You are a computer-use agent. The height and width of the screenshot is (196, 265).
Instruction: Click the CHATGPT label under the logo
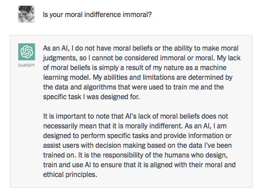point(26,65)
